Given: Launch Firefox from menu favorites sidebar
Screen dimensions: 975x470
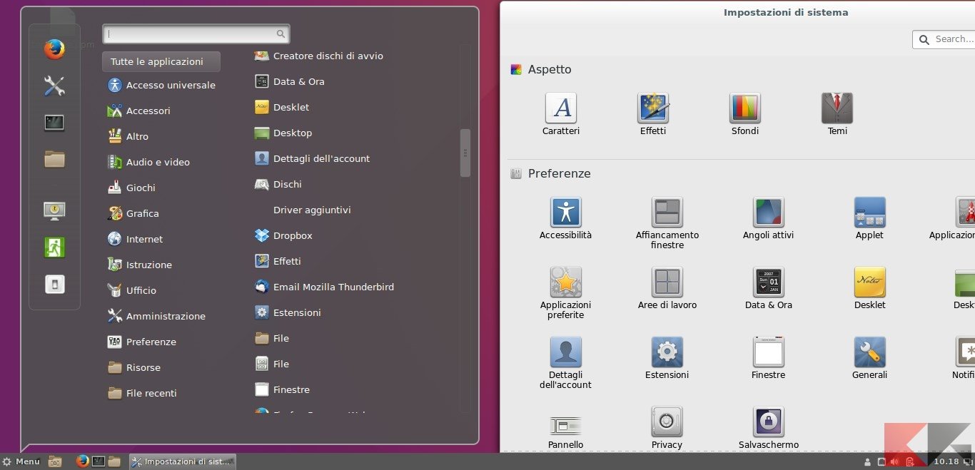Looking at the screenshot, I should (x=54, y=49).
